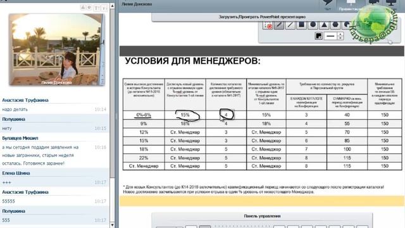
Task: Click table cell '9%' in first column
Action: click(x=144, y=123)
